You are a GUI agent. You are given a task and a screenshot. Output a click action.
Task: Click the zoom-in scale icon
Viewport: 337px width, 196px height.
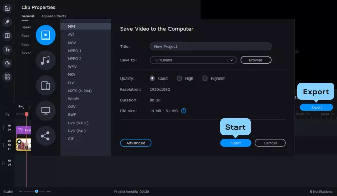[x=48, y=192]
